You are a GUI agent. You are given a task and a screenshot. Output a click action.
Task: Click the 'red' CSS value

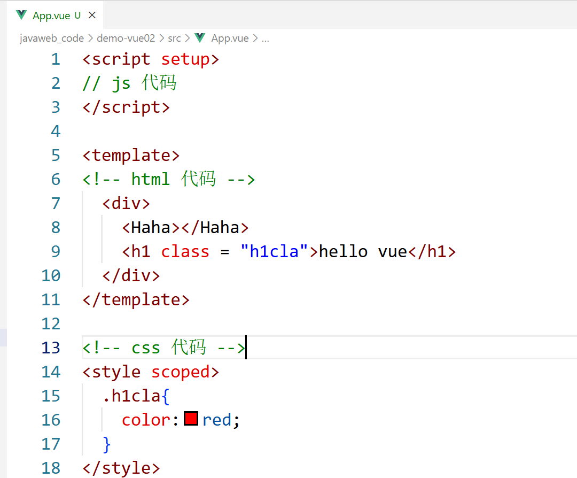click(x=217, y=420)
